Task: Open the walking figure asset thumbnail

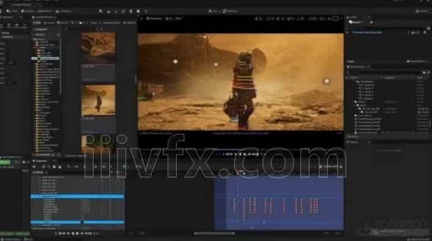Action: [99, 99]
